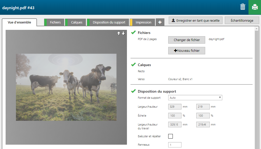
Task: Click the Échantillonnage button
Action: (242, 20)
